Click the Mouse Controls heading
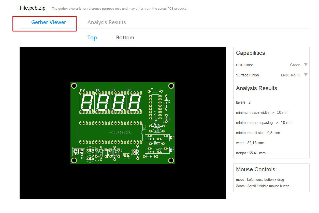319x213 pixels. (x=256, y=170)
